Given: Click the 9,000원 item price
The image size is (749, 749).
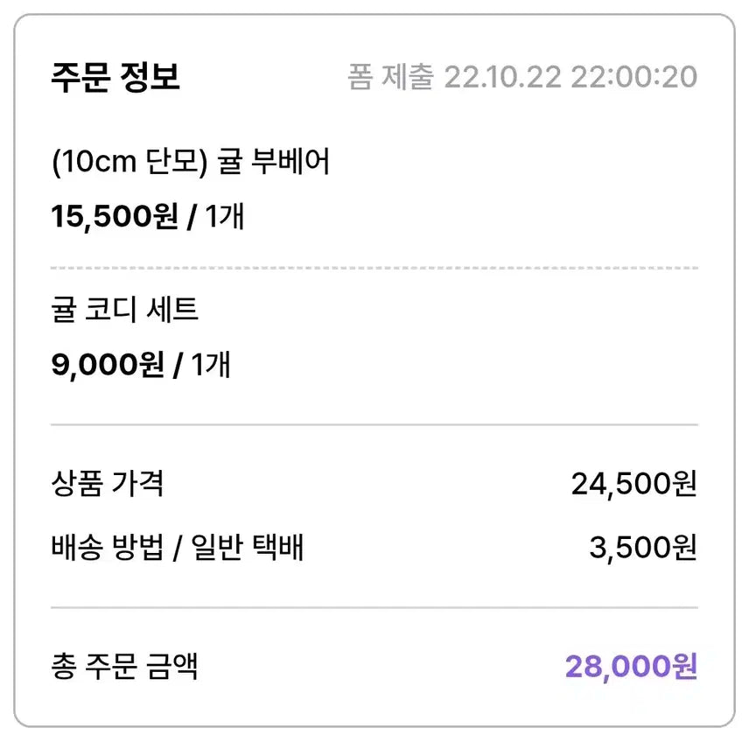Looking at the screenshot, I should (108, 363).
